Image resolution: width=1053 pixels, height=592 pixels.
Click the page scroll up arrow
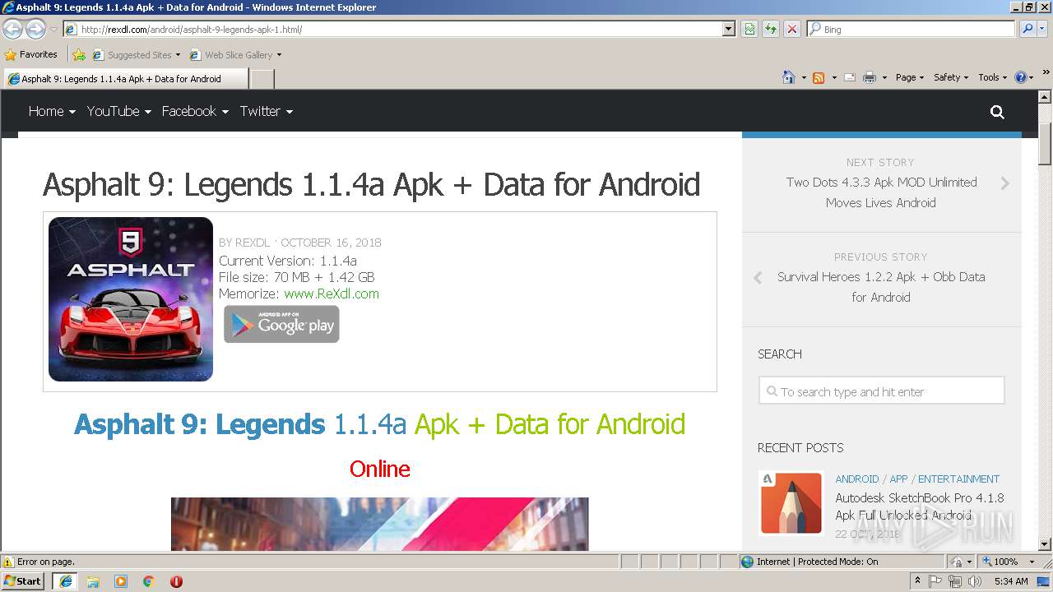pyautogui.click(x=1045, y=96)
